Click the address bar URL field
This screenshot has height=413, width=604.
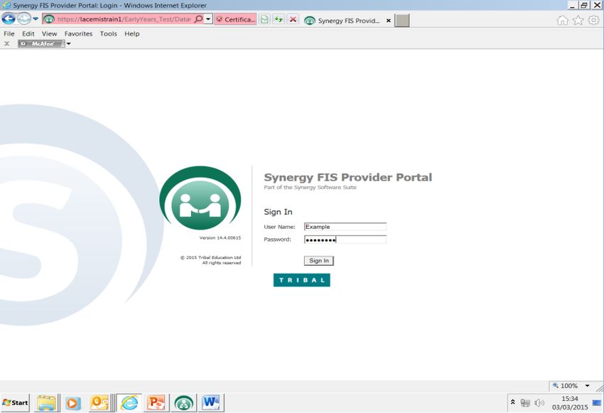click(124, 19)
